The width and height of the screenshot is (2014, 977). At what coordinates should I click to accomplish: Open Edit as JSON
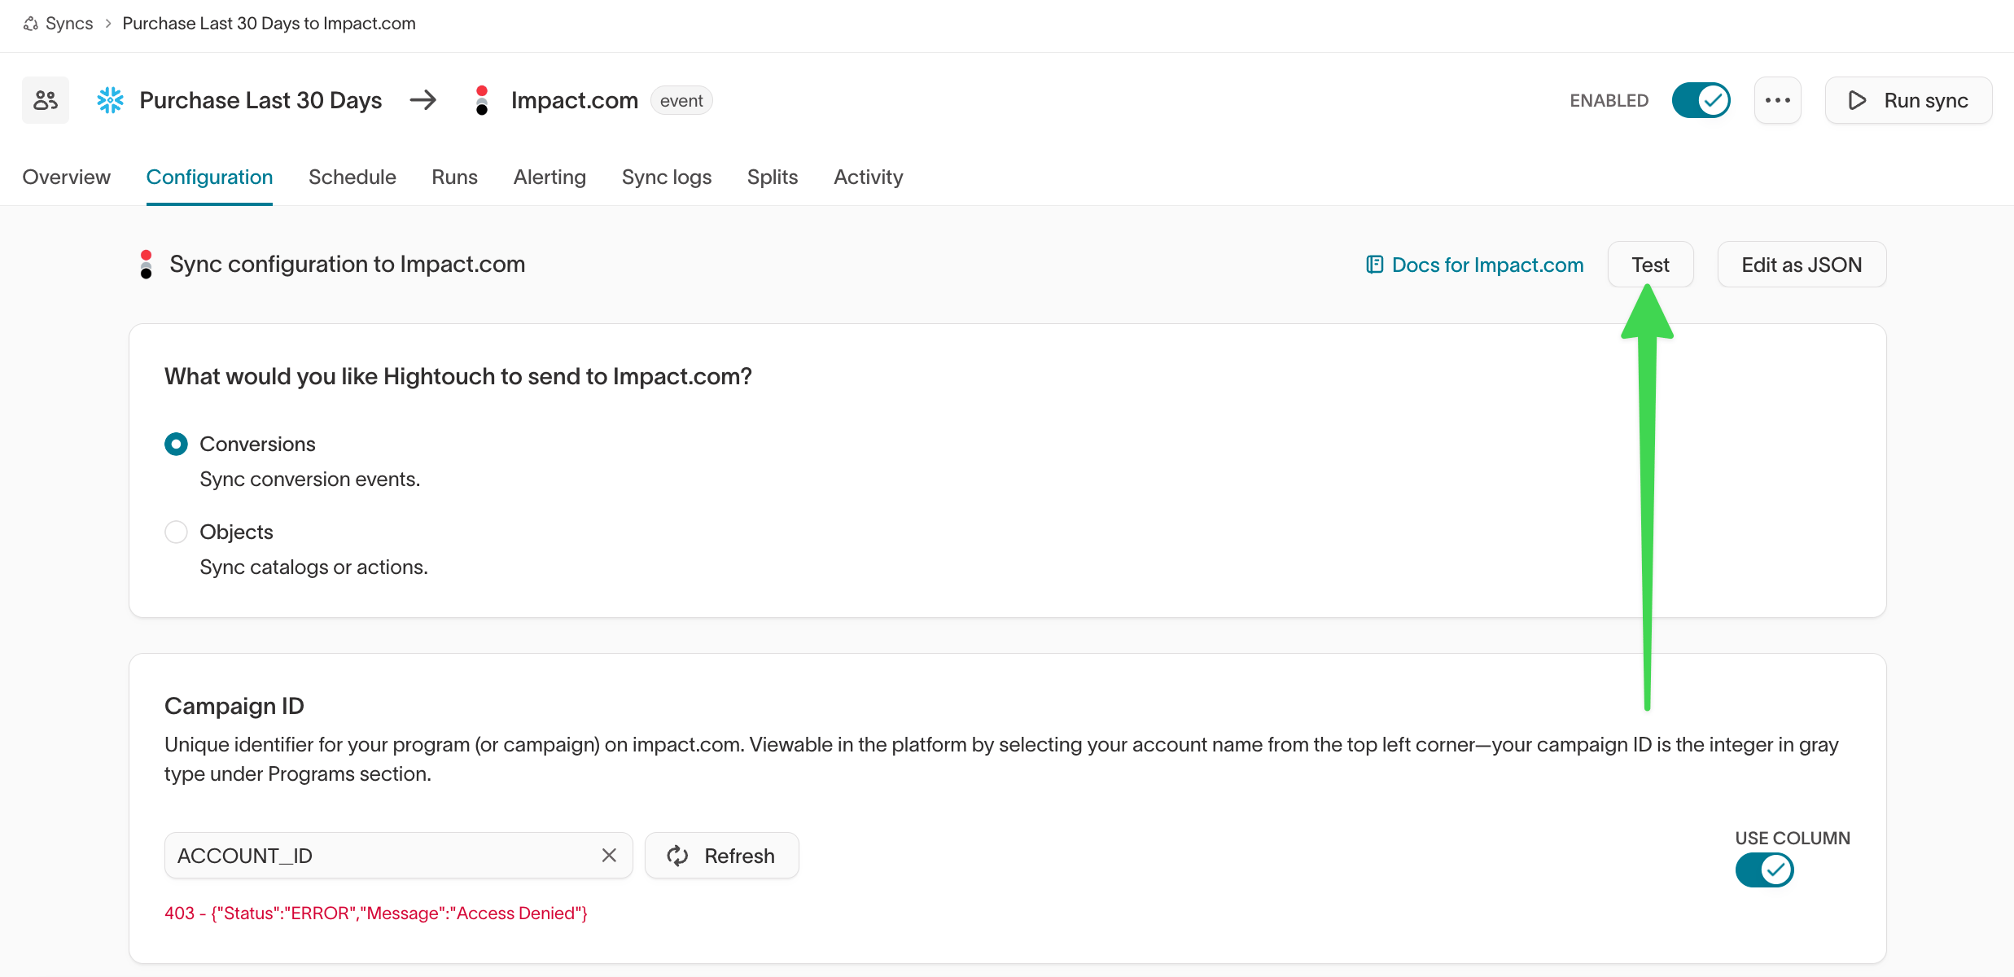(1802, 265)
